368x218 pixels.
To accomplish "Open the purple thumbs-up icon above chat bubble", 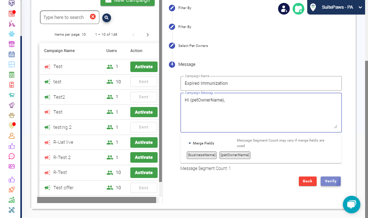I will [12, 146].
